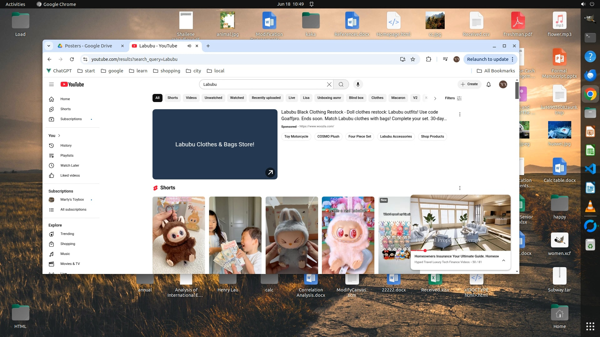This screenshot has width=600, height=337.
Task: Expand the You section chevron
Action: point(59,135)
